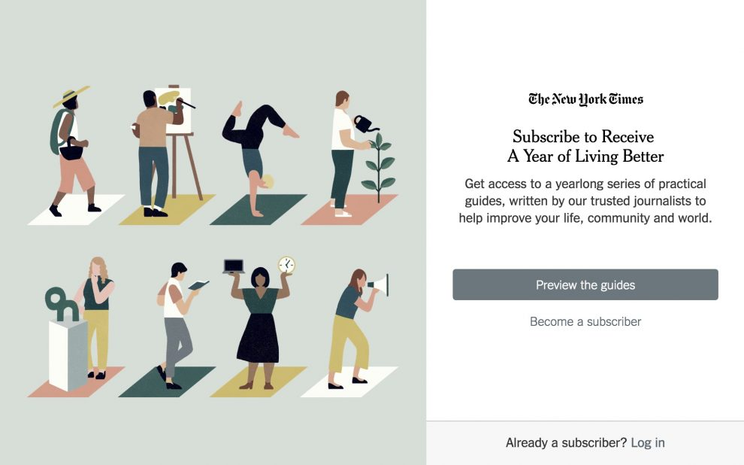Select the painter's easel canvas
The height and width of the screenshot is (465, 744).
pyautogui.click(x=174, y=110)
